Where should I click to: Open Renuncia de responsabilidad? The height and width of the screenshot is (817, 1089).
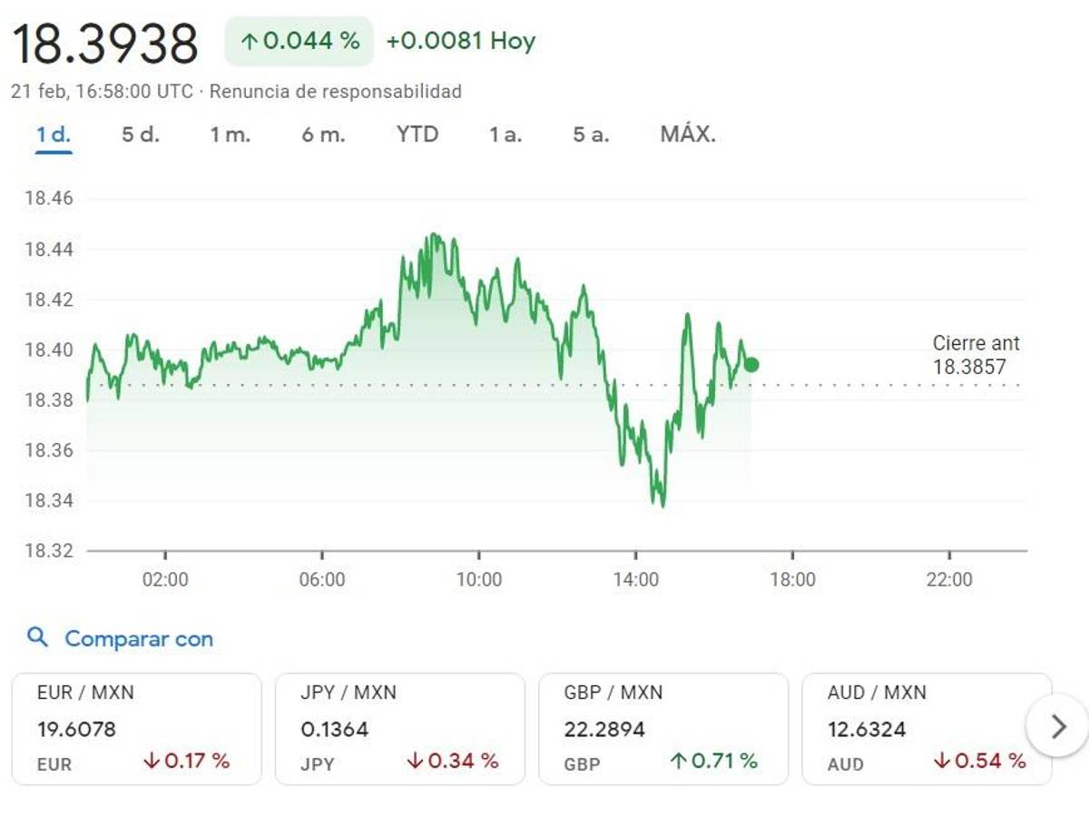click(335, 91)
